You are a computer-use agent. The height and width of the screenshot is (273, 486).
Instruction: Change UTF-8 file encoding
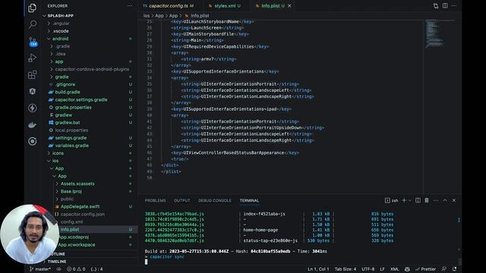coord(368,269)
